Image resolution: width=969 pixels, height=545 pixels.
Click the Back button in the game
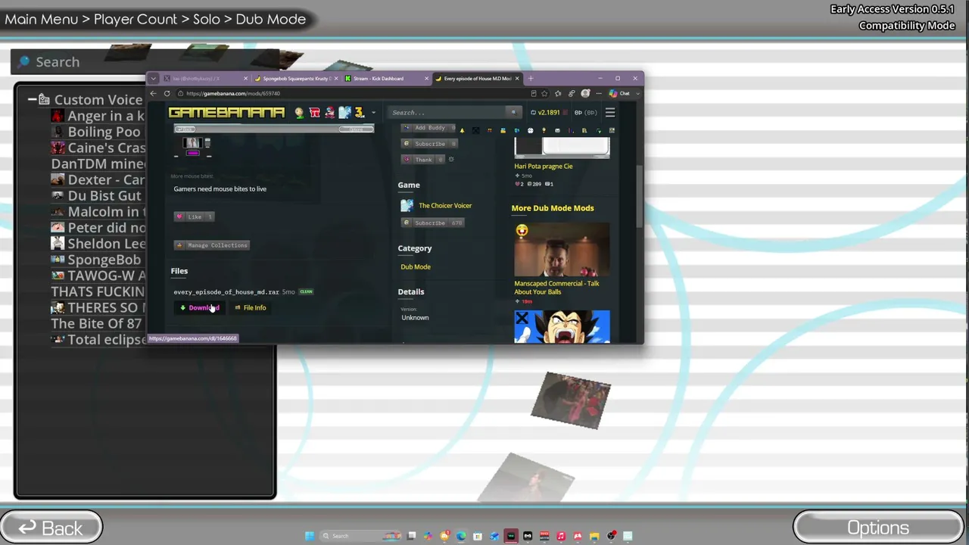click(51, 528)
